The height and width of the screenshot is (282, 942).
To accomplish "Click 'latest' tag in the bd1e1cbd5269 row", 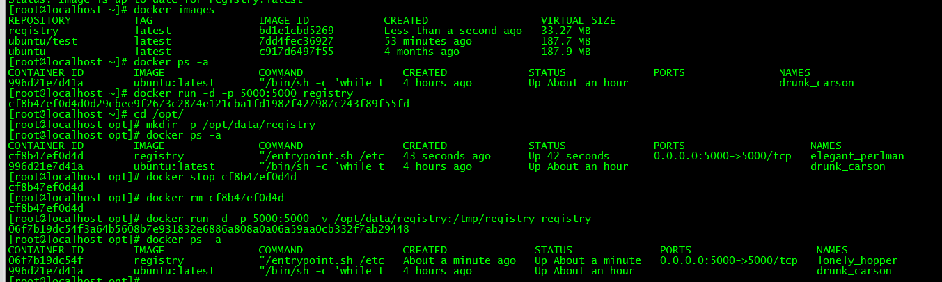I will 152,31.
